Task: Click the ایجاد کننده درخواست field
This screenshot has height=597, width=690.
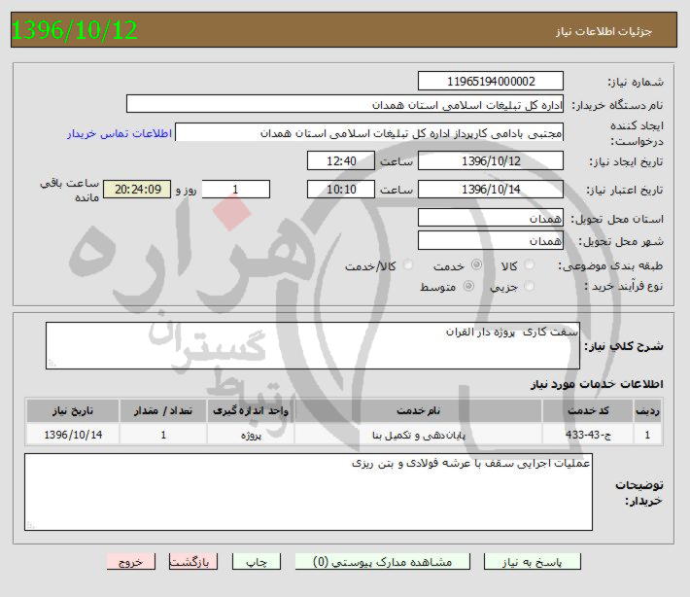Action: pos(368,132)
